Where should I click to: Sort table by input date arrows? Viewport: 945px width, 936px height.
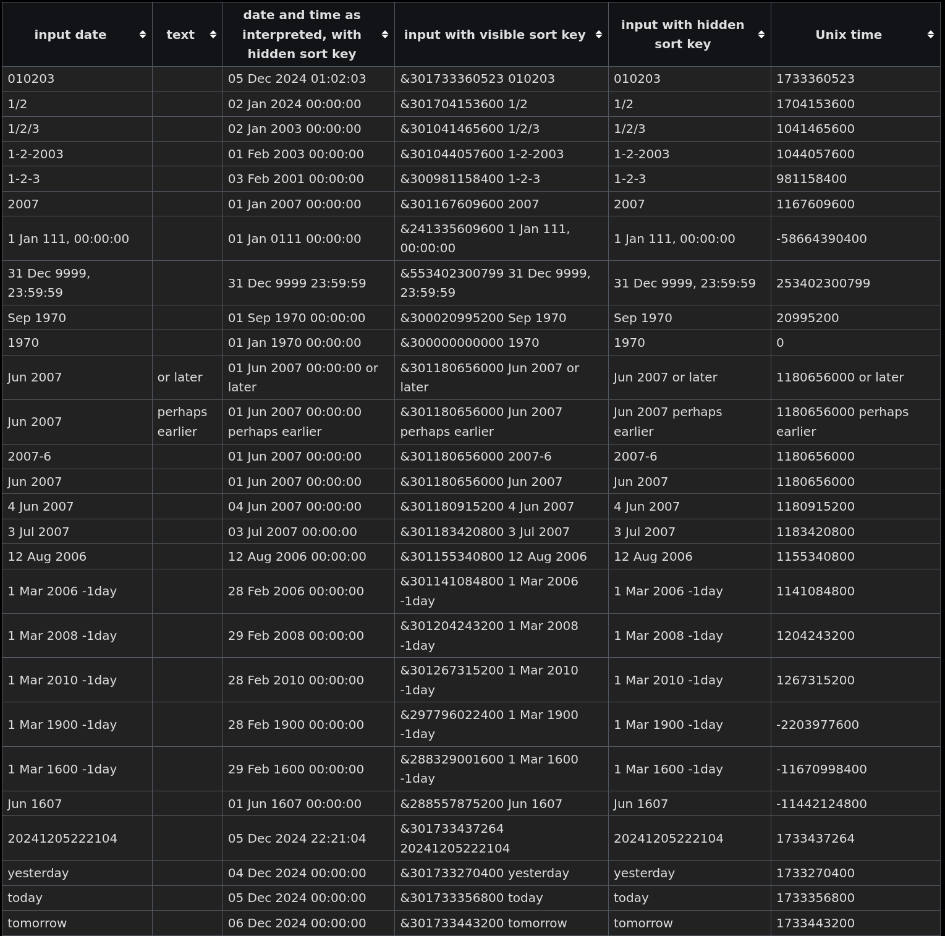(143, 35)
